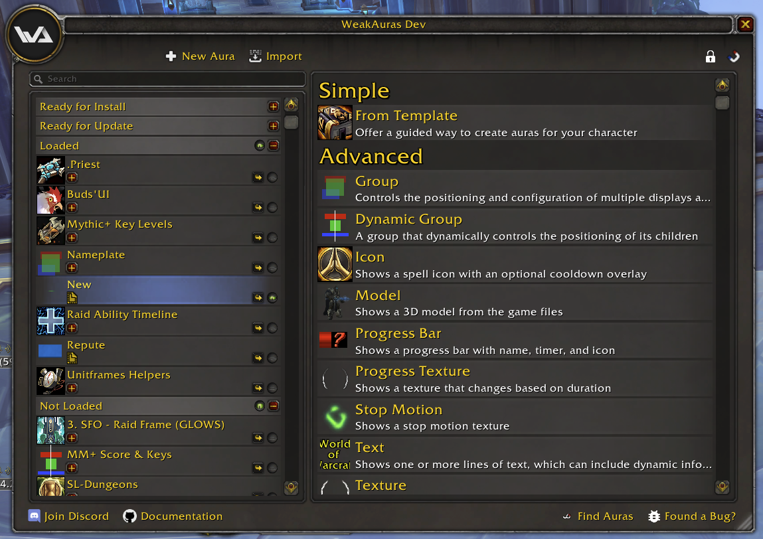Click the magnet icon near the lock
The width and height of the screenshot is (763, 539).
point(733,56)
